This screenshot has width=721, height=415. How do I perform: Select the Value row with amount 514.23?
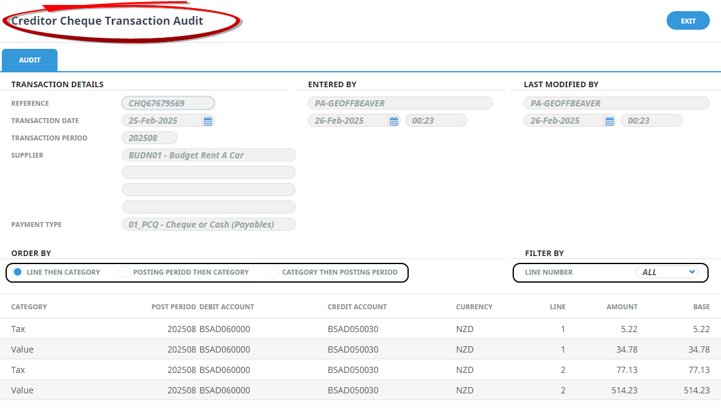pyautogui.click(x=247, y=390)
